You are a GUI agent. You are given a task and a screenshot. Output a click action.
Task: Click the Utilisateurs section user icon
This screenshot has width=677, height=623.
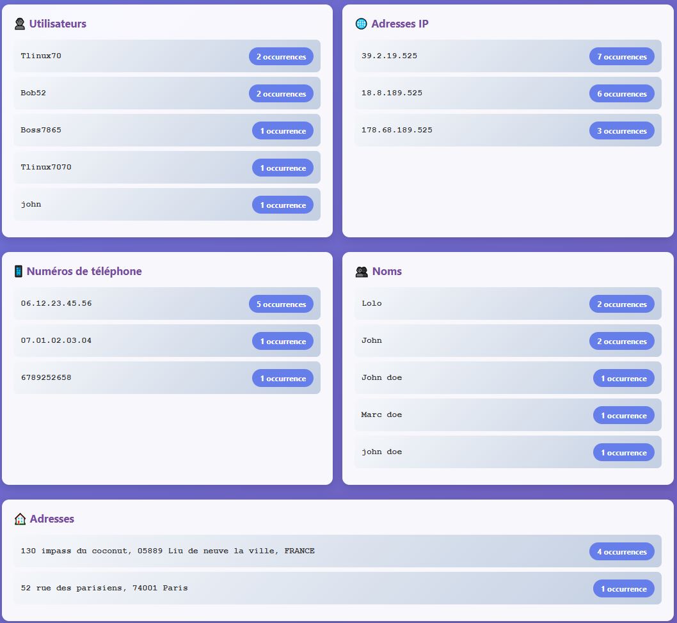(x=20, y=24)
